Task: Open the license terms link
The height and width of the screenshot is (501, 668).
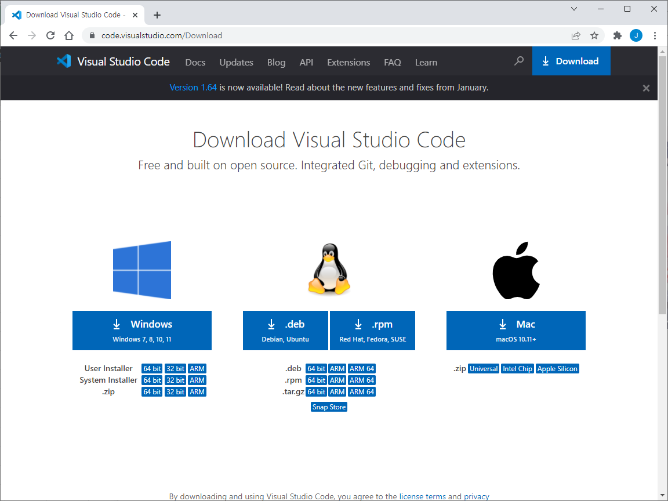Action: [x=422, y=496]
